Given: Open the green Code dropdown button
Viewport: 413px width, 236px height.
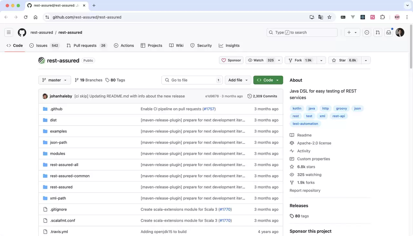Looking at the screenshot, I should [x=268, y=80].
